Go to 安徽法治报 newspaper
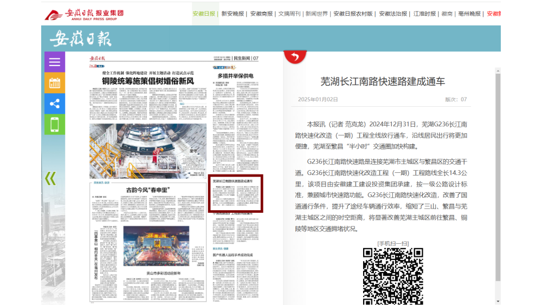This screenshot has height=305, width=542. click(393, 14)
